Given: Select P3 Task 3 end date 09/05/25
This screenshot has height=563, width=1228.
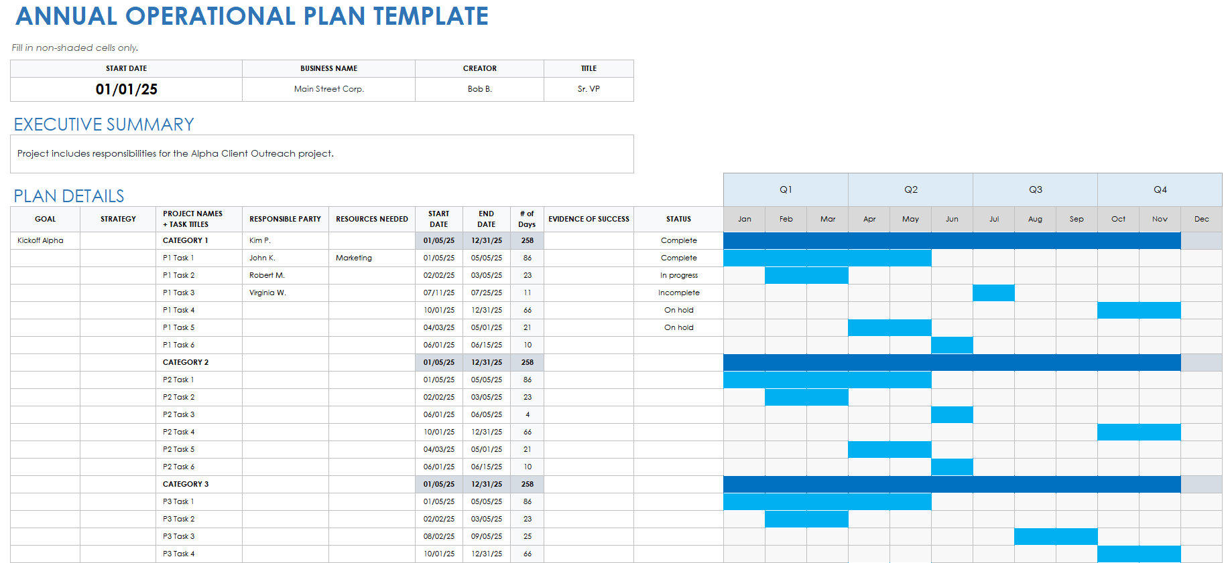Looking at the screenshot, I should pos(487,536).
